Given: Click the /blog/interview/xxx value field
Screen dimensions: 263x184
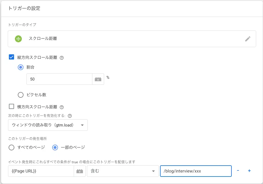Looking at the screenshot, I should tap(196, 171).
